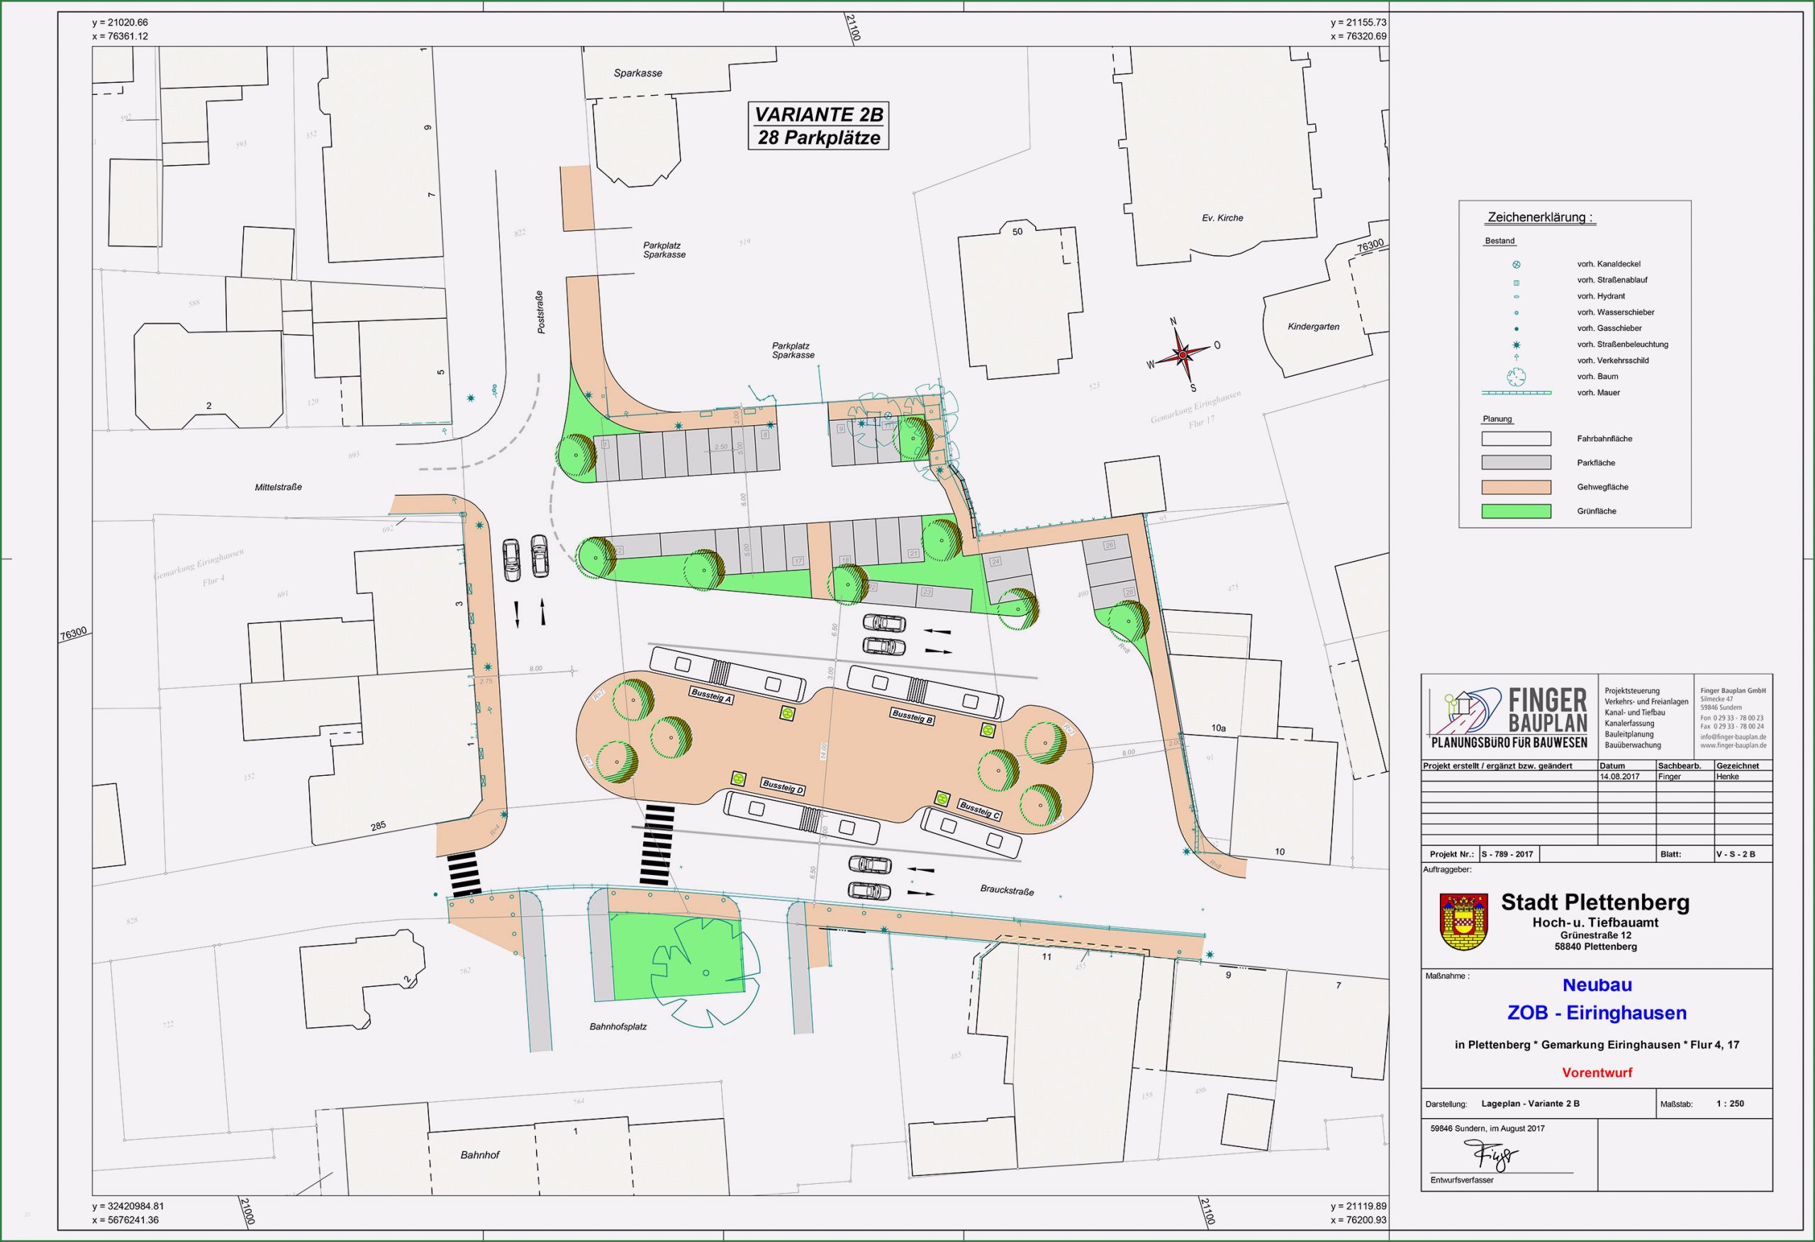The image size is (1815, 1242).
Task: Click the Grünfläche green legend swatch
Action: [1516, 512]
